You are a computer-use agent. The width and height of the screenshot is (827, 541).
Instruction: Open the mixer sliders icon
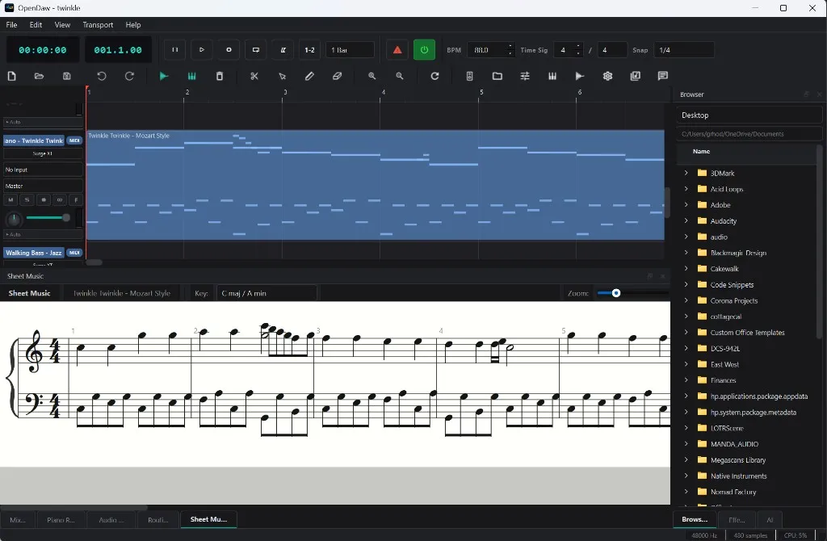coord(525,76)
